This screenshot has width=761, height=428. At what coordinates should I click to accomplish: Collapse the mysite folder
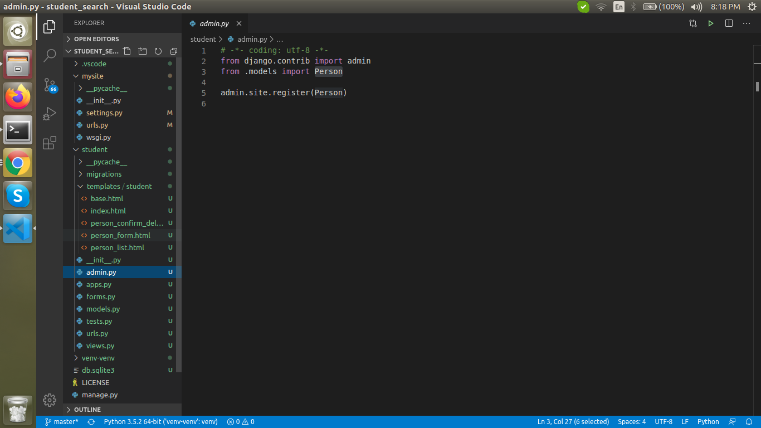click(x=122, y=76)
